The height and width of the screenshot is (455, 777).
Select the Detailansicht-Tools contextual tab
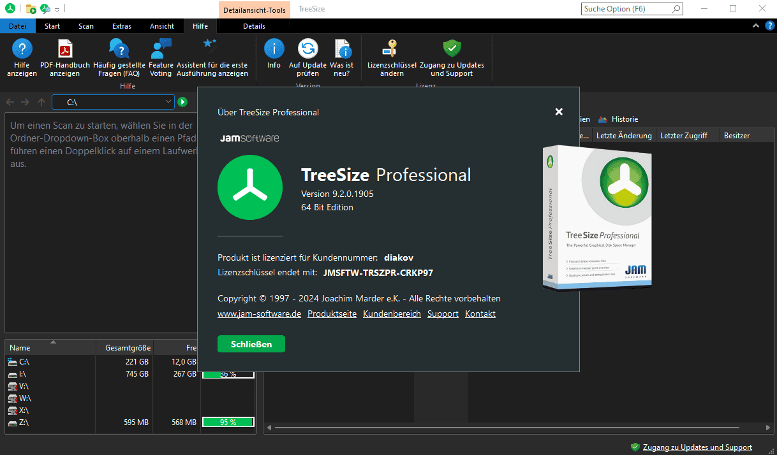coord(255,10)
